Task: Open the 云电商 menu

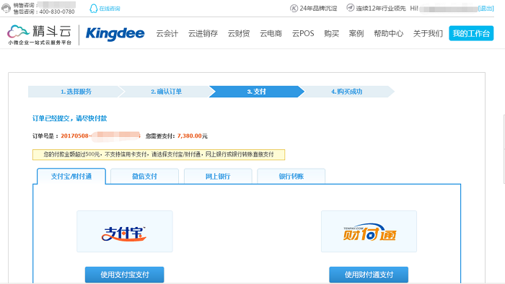Action: click(271, 33)
